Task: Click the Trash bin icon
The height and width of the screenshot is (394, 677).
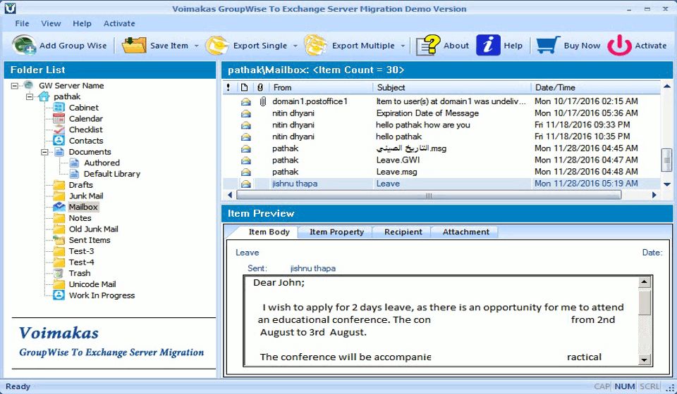Action: click(59, 273)
